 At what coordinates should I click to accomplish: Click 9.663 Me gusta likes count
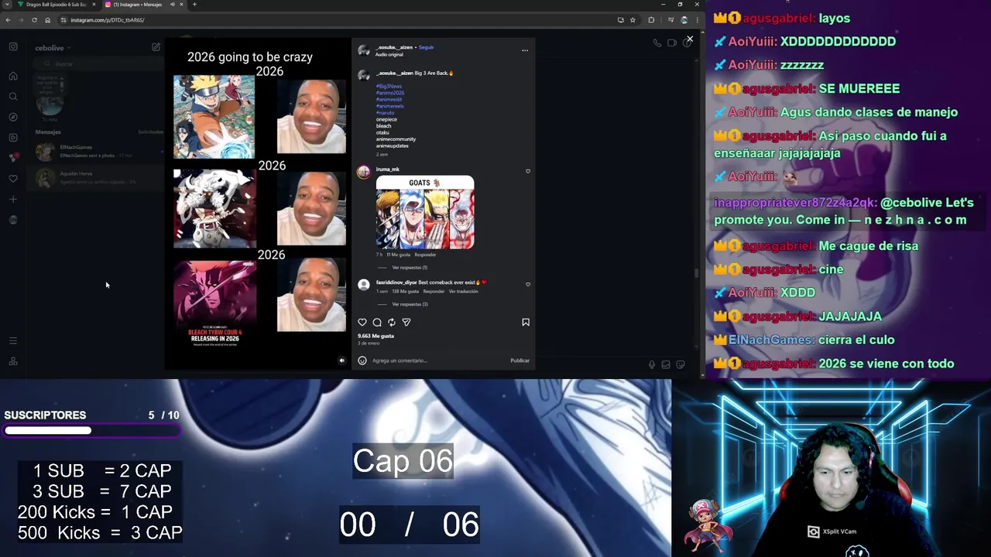pos(375,336)
